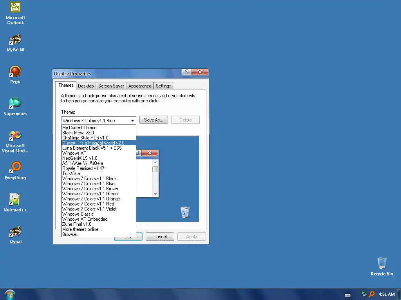This screenshot has height=300, width=401.
Task: Choose NeoGeniX LS v1.0 theme
Action: pyautogui.click(x=99, y=159)
